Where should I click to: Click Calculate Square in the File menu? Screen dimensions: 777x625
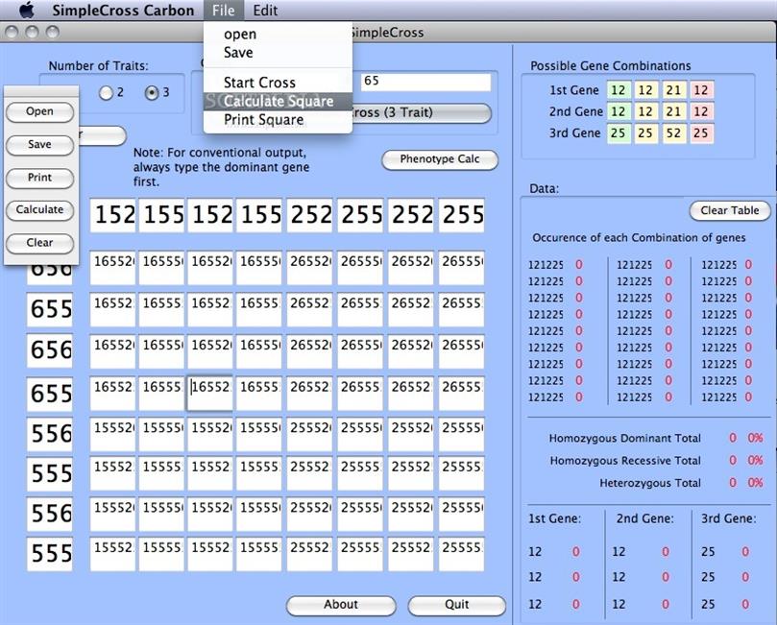pos(278,101)
